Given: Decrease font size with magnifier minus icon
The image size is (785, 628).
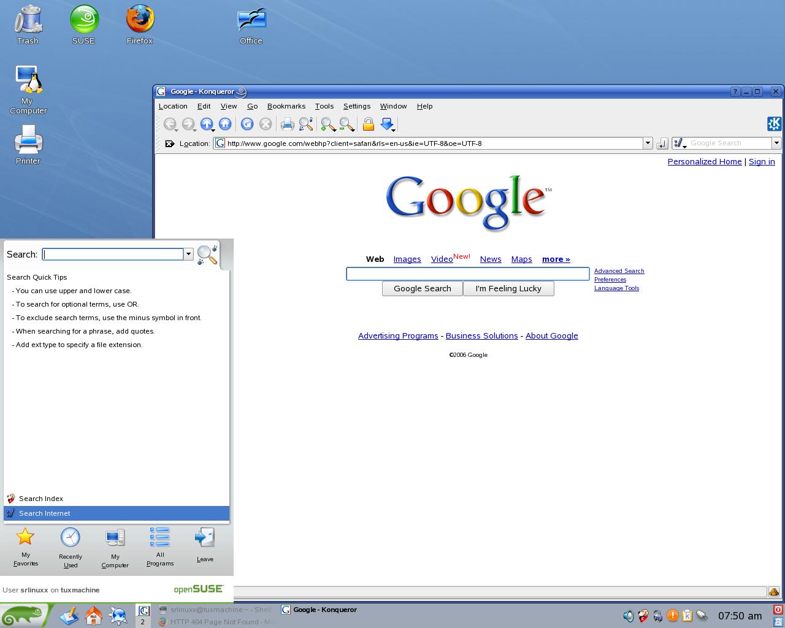Looking at the screenshot, I should click(x=346, y=124).
